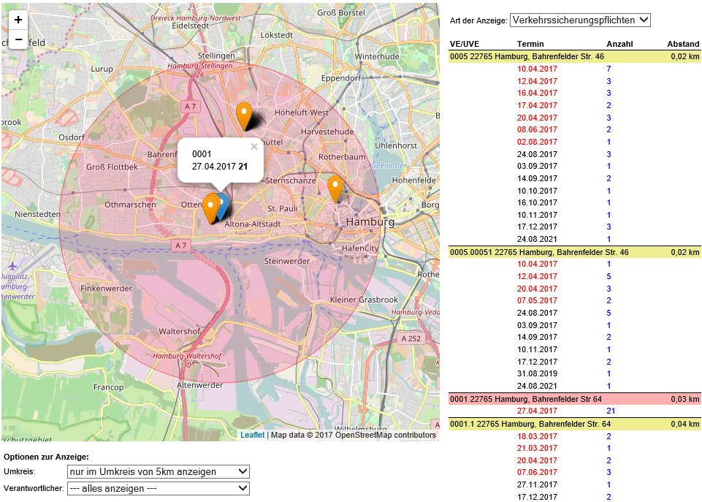Click date 08.06.2017
Image resolution: width=702 pixels, height=502 pixels.
[537, 129]
